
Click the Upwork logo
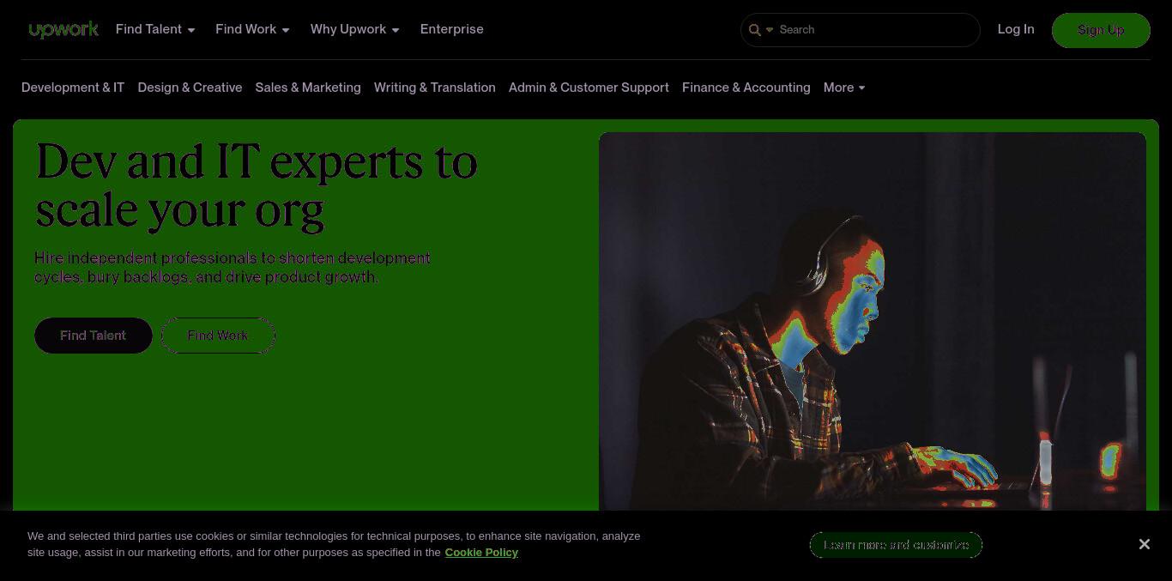pos(63,30)
